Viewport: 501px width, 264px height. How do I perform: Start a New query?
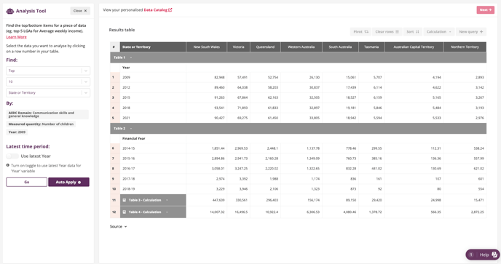[x=471, y=31]
